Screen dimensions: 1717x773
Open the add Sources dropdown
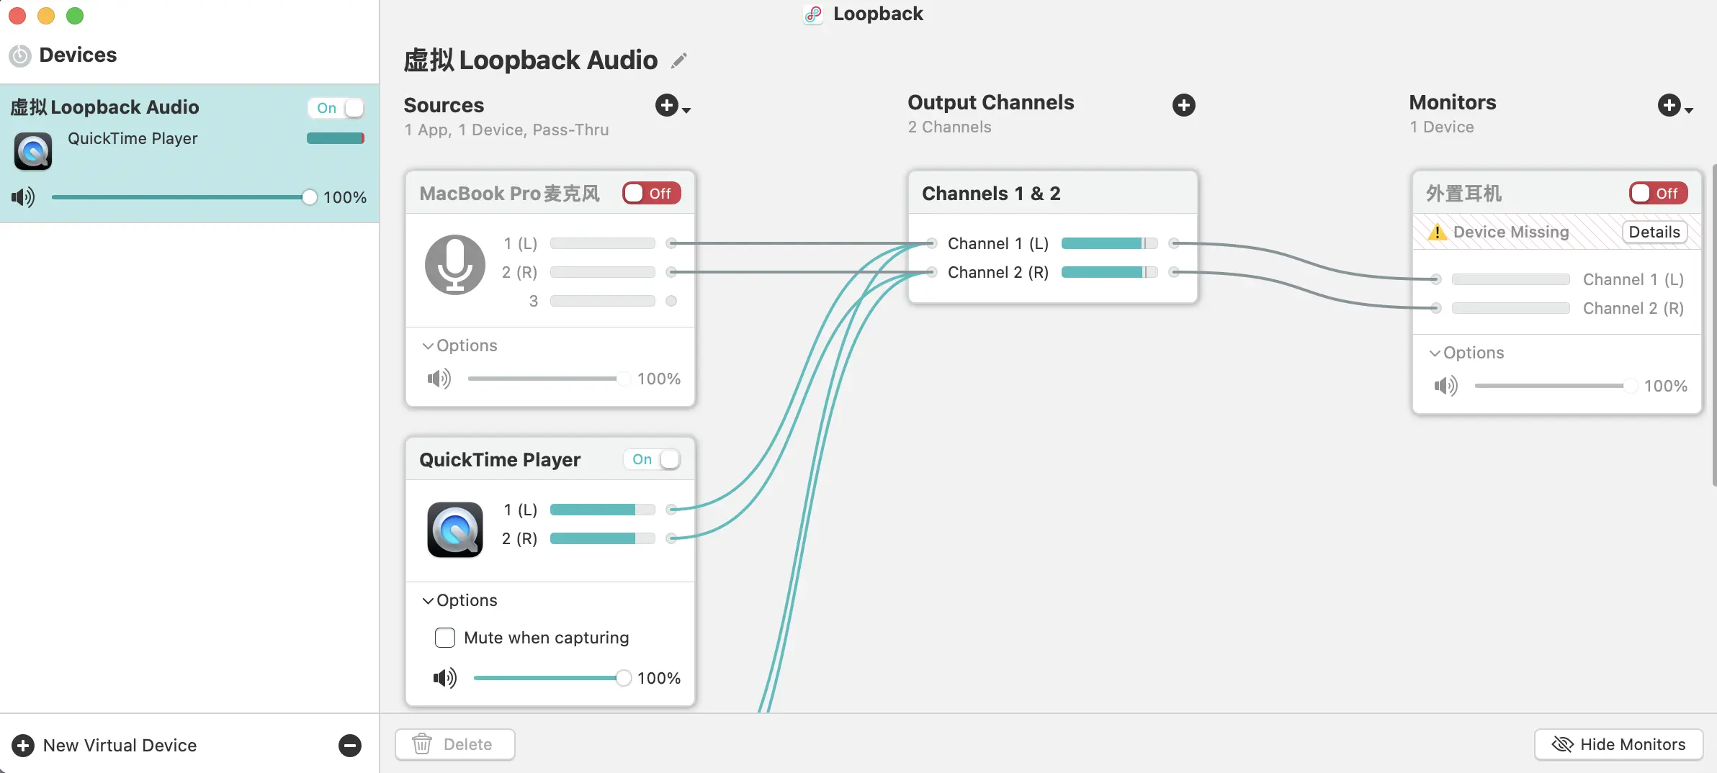673,106
